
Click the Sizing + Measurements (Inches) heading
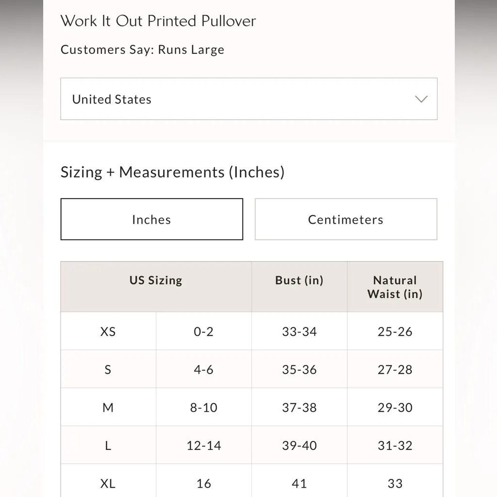tap(172, 172)
